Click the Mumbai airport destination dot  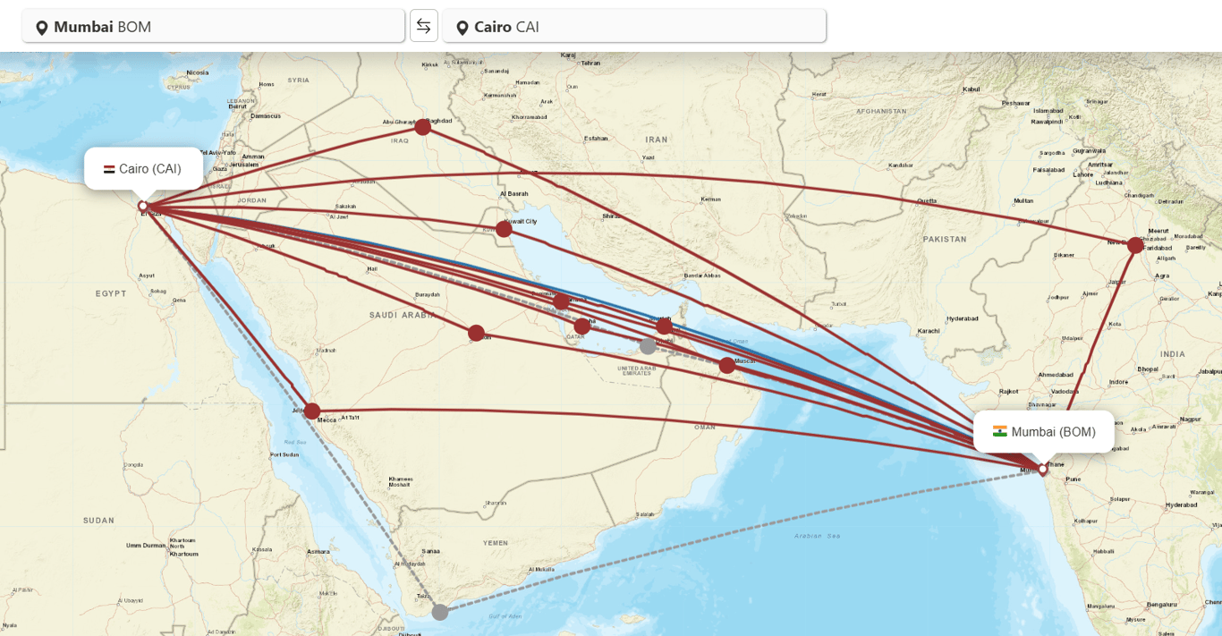point(1043,469)
